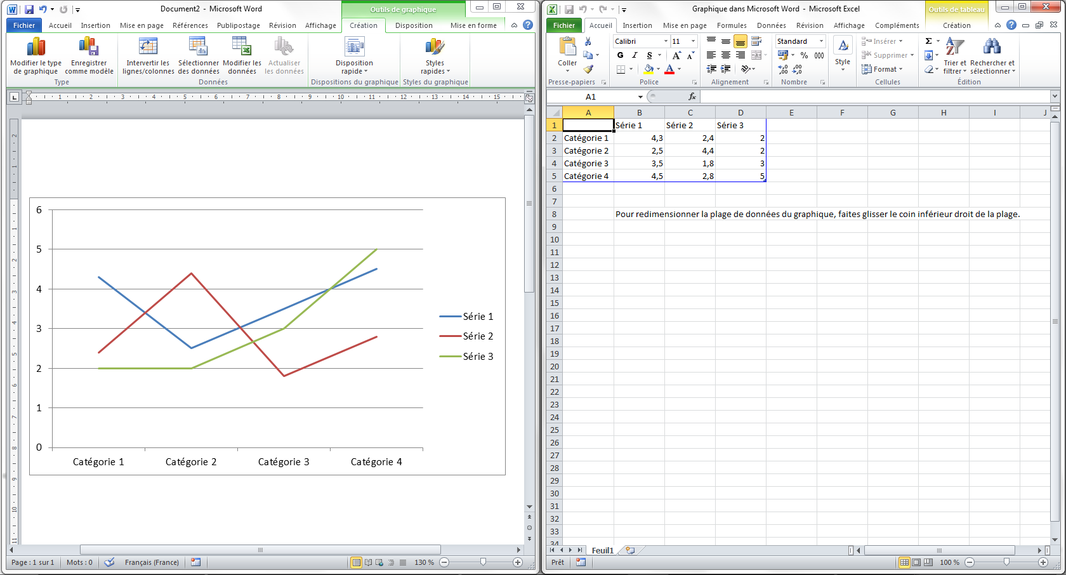Click Français (France) language in status bar
This screenshot has width=1066, height=575.
click(152, 562)
